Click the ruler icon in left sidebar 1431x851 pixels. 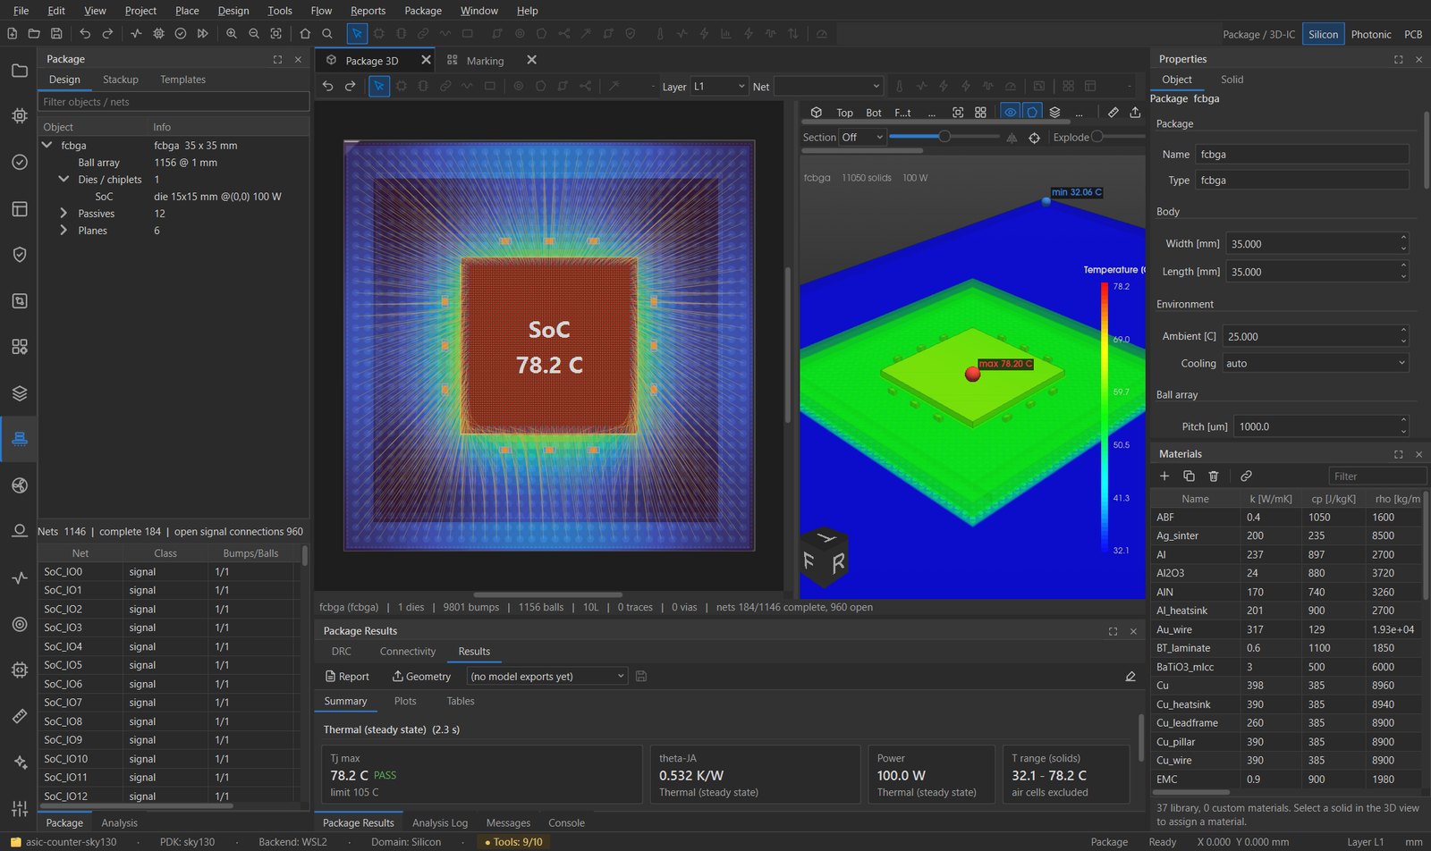[x=19, y=716]
